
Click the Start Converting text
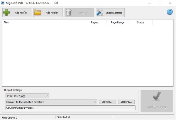157,107
